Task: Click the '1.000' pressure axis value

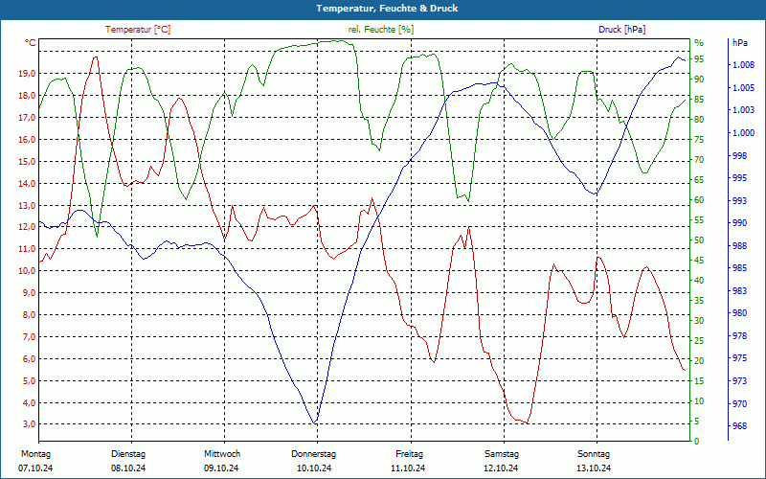Action: point(742,133)
